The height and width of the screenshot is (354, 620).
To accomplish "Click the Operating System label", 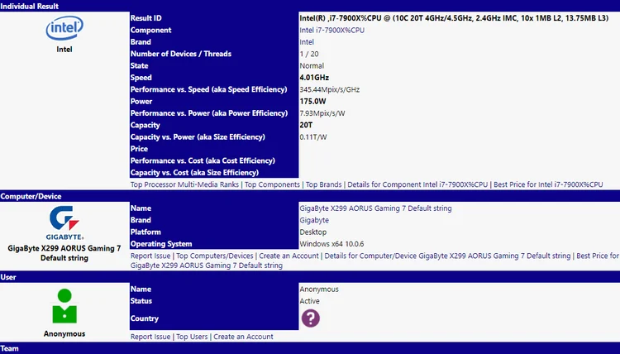I will pos(161,244).
